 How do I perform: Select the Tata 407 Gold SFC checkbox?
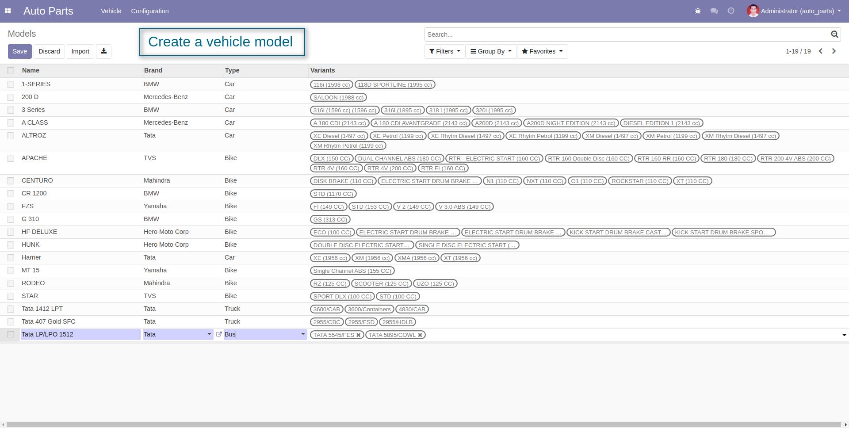coord(11,322)
